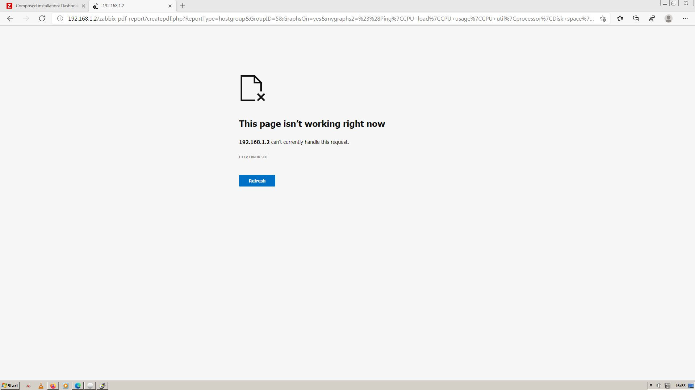
Task: Select the HTTP ERROR 500 text
Action: (253, 157)
